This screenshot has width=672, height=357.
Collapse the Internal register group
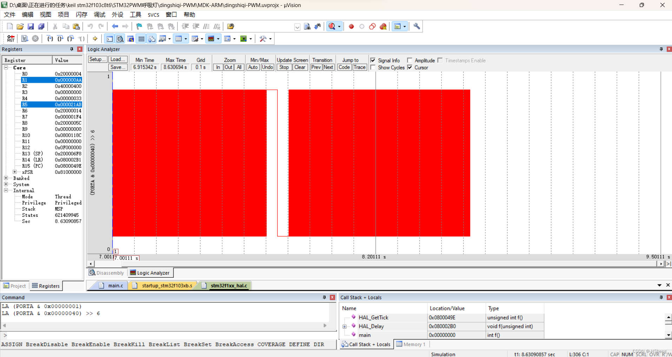tap(6, 190)
